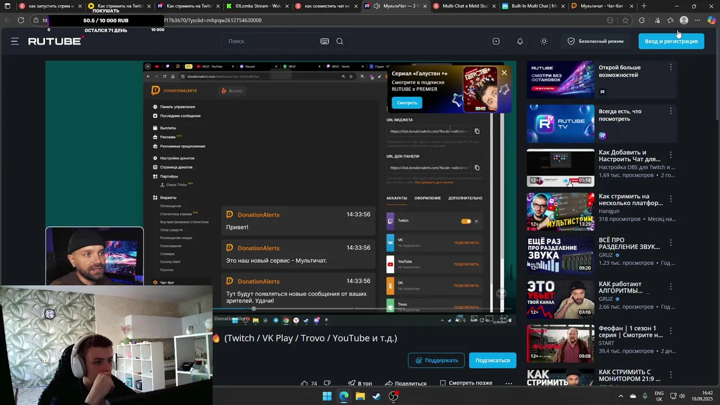Open the ЭТО УБЬЕТ ТВОЙ КАНАЛ thumbnail

[x=560, y=299]
